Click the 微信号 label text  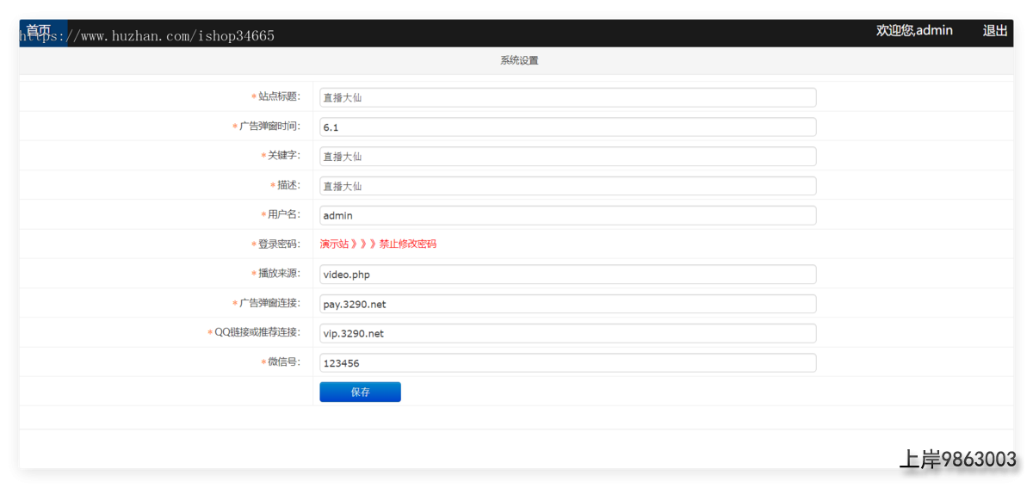click(x=283, y=362)
